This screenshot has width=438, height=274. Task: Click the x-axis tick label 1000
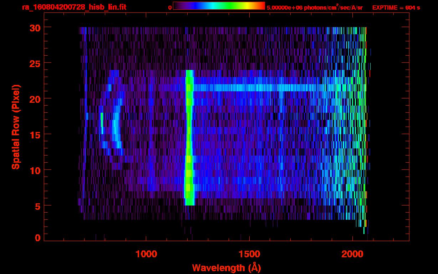click(147, 254)
